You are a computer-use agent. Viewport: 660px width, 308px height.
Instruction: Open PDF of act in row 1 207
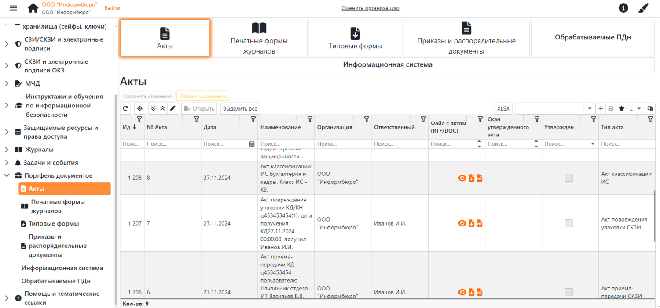click(x=480, y=223)
